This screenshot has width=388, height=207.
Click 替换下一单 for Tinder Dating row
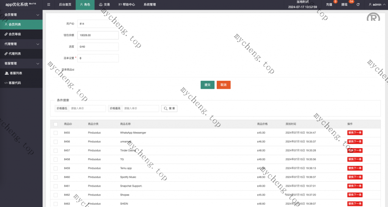click(x=355, y=150)
